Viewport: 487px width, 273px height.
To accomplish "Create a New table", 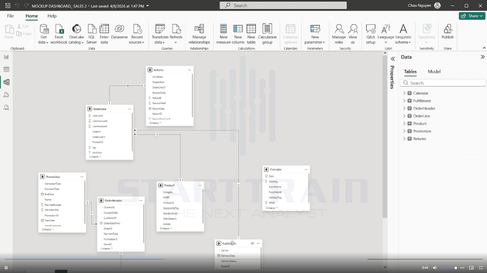I will point(251,34).
